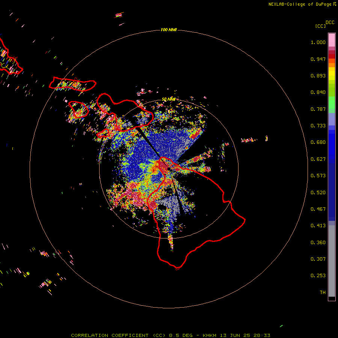
Task: Click the 0.307 scale value
Action: click(318, 259)
